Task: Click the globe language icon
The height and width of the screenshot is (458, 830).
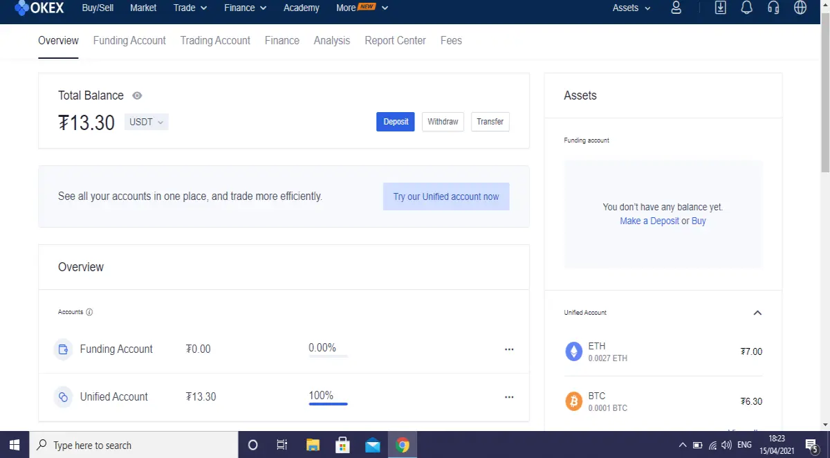Action: (800, 8)
